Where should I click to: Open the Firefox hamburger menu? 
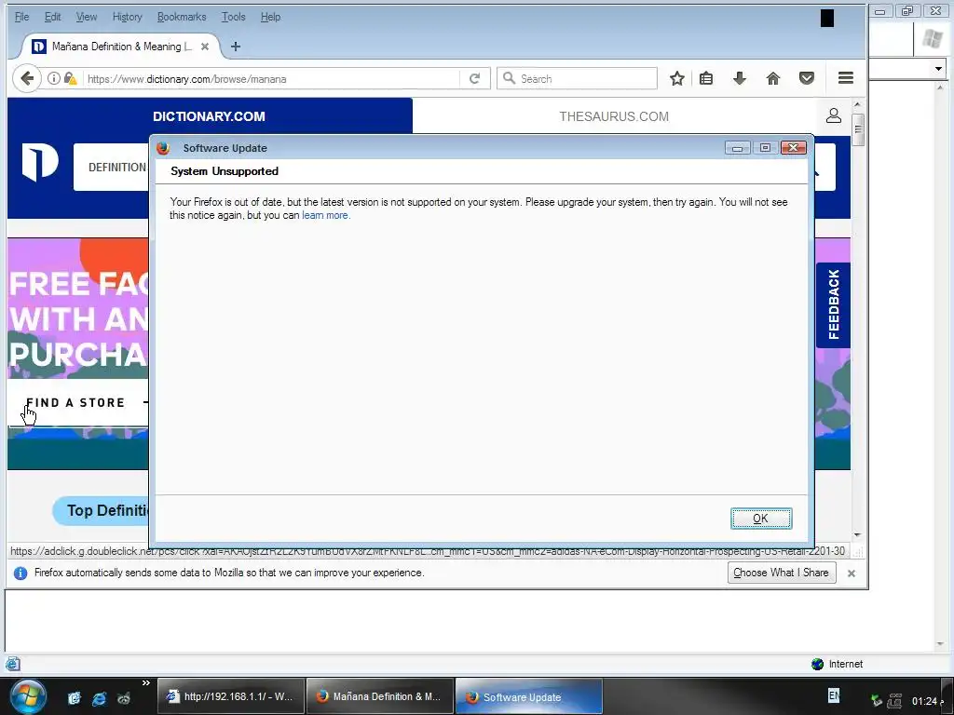click(x=846, y=78)
